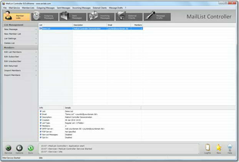Open List Settings in sidebar
The image size is (239, 162).
[20, 38]
